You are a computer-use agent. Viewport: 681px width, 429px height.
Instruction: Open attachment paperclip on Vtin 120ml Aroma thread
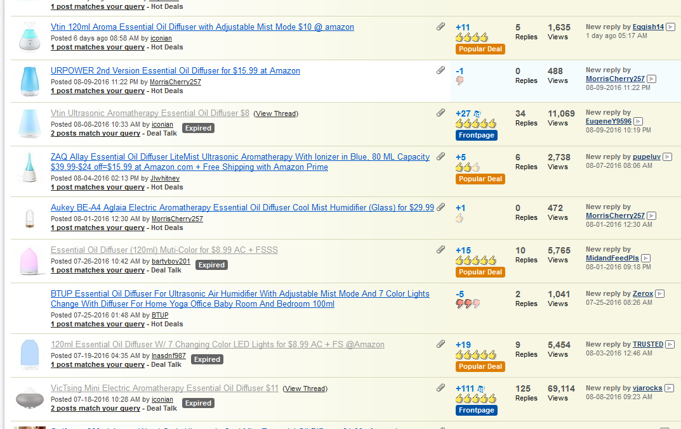pos(440,27)
